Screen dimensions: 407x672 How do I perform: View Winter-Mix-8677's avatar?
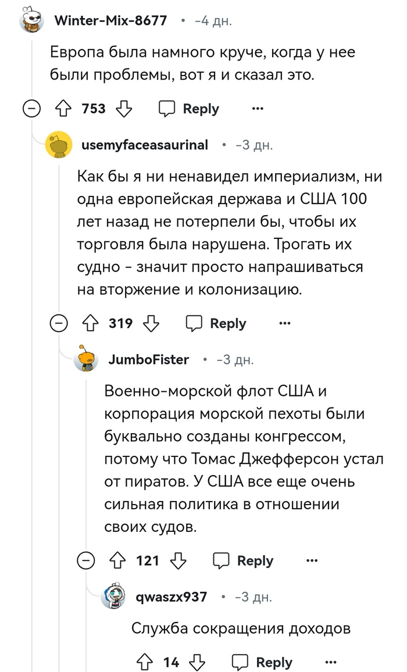[x=32, y=21]
